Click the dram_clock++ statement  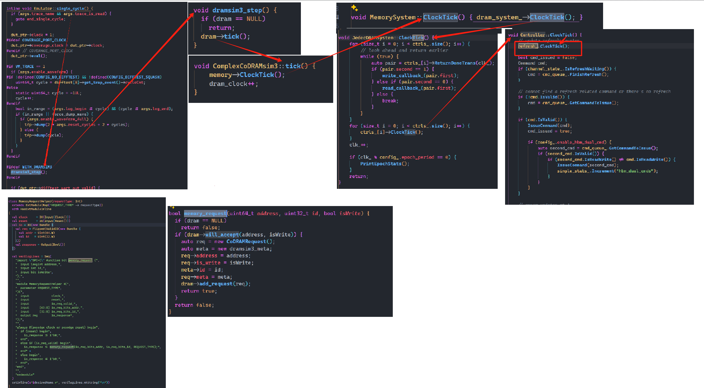[233, 84]
